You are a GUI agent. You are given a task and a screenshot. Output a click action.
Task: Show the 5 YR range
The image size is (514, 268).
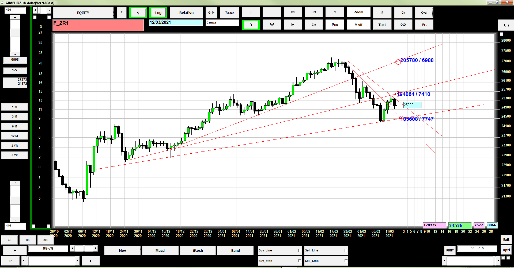14,155
